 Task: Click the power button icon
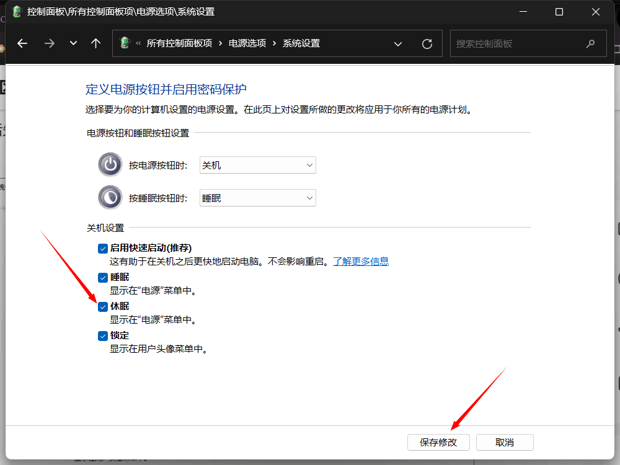pyautogui.click(x=110, y=165)
